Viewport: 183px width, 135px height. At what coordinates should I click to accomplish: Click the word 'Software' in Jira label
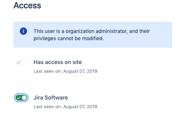pyautogui.click(x=56, y=98)
